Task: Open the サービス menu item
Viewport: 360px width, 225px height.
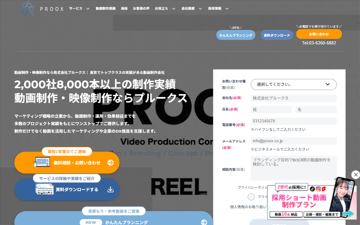Action: pos(76,8)
